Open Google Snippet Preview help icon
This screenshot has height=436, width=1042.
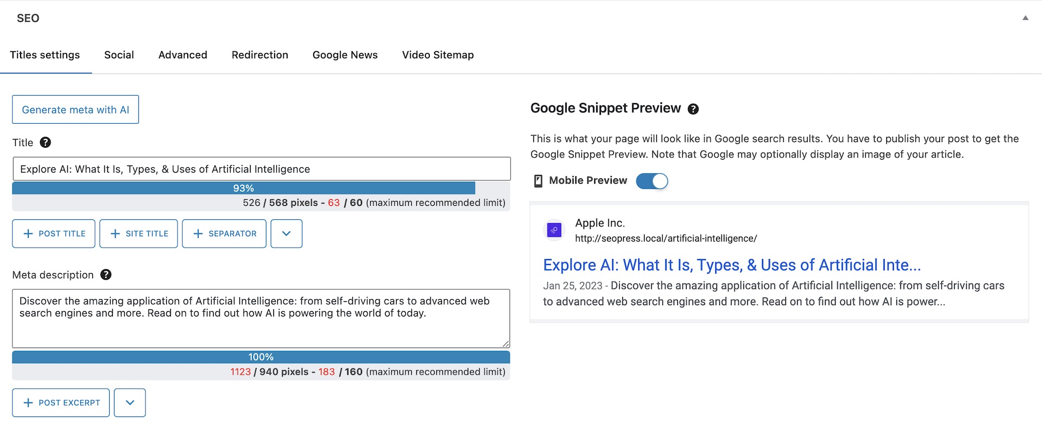click(693, 109)
